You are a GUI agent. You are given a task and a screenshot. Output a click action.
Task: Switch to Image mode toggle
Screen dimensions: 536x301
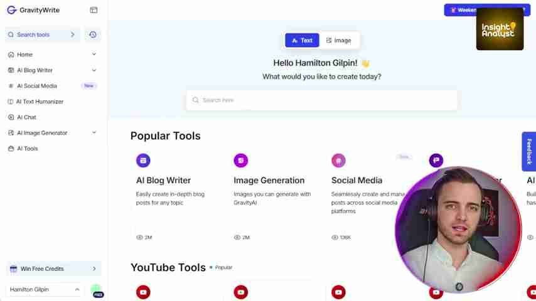click(338, 40)
